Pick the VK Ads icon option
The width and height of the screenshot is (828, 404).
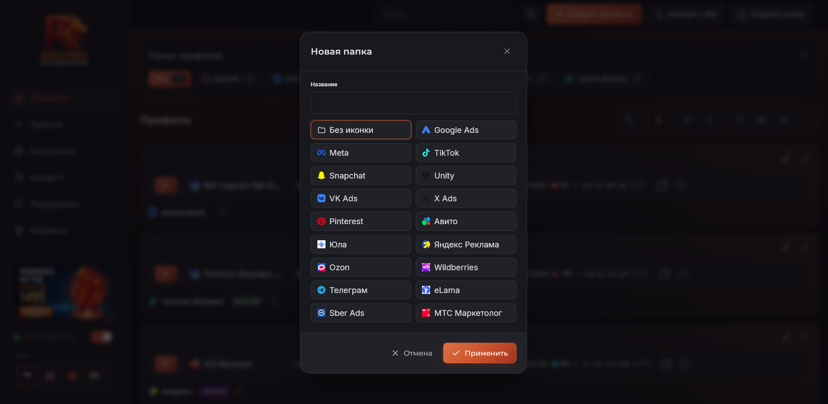pos(361,198)
